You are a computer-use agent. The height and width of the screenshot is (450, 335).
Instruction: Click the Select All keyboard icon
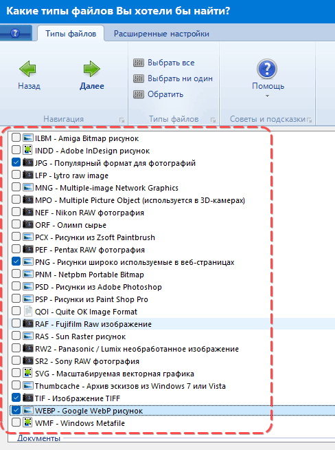pos(139,63)
